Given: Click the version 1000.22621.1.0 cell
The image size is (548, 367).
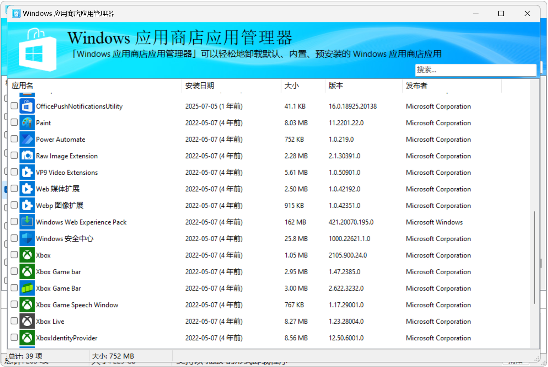Looking at the screenshot, I should pyautogui.click(x=350, y=239).
